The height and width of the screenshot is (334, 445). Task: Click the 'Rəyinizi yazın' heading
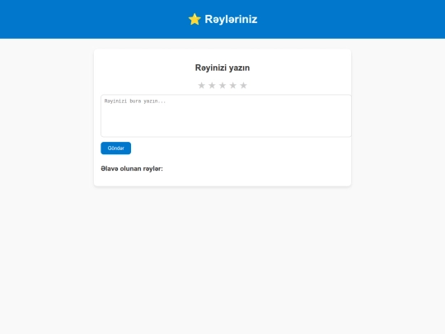[222, 68]
